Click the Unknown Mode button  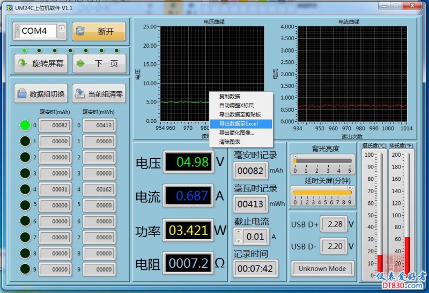click(x=322, y=268)
